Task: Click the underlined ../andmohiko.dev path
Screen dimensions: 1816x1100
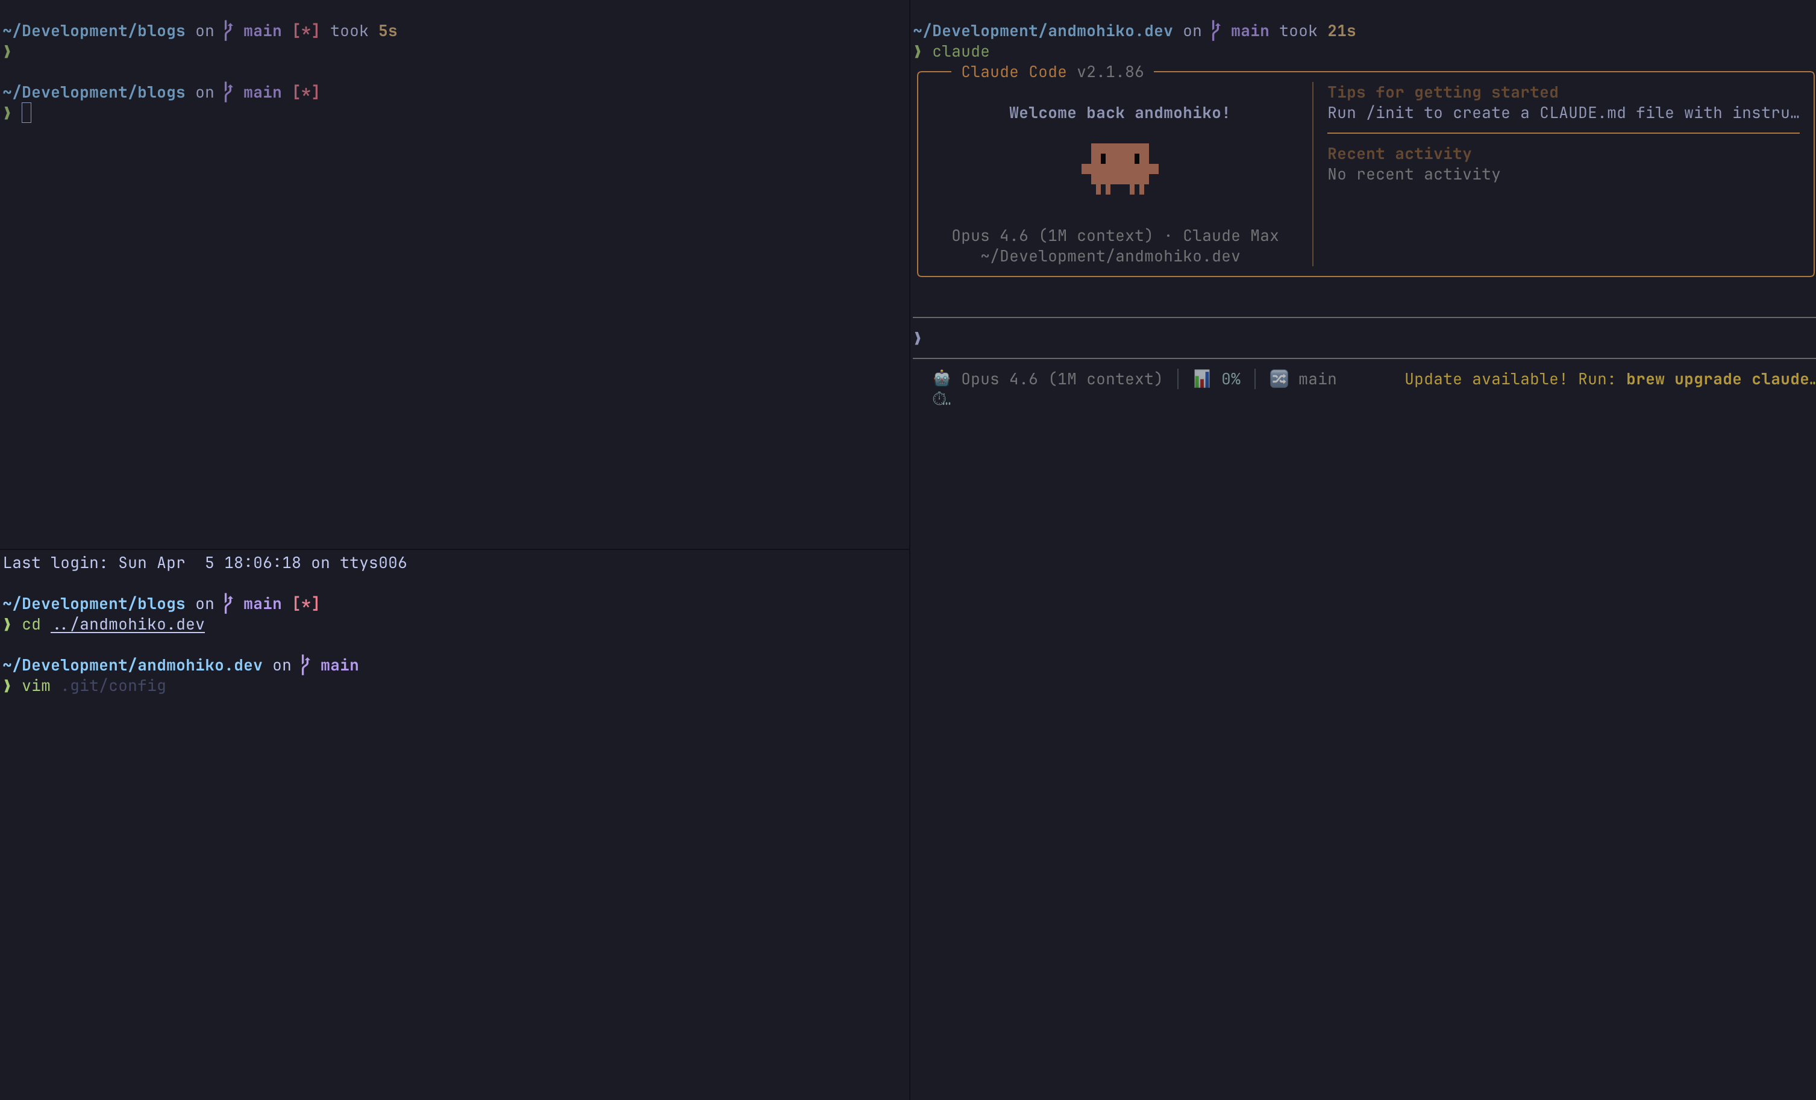Action: click(128, 624)
